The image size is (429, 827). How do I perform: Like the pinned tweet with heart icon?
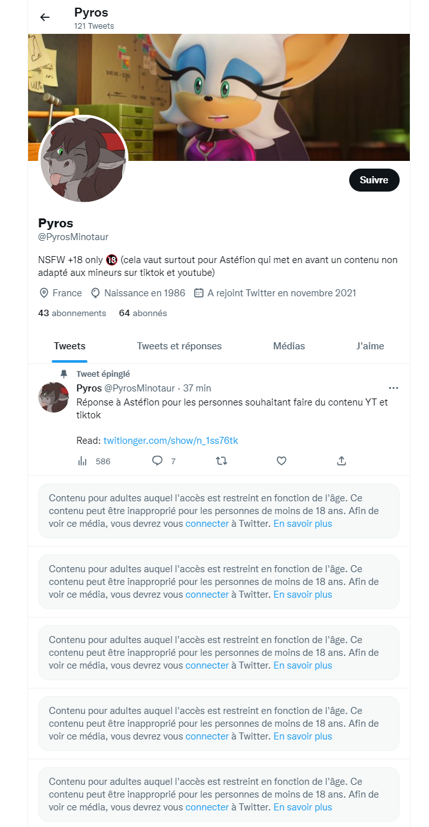tap(282, 461)
